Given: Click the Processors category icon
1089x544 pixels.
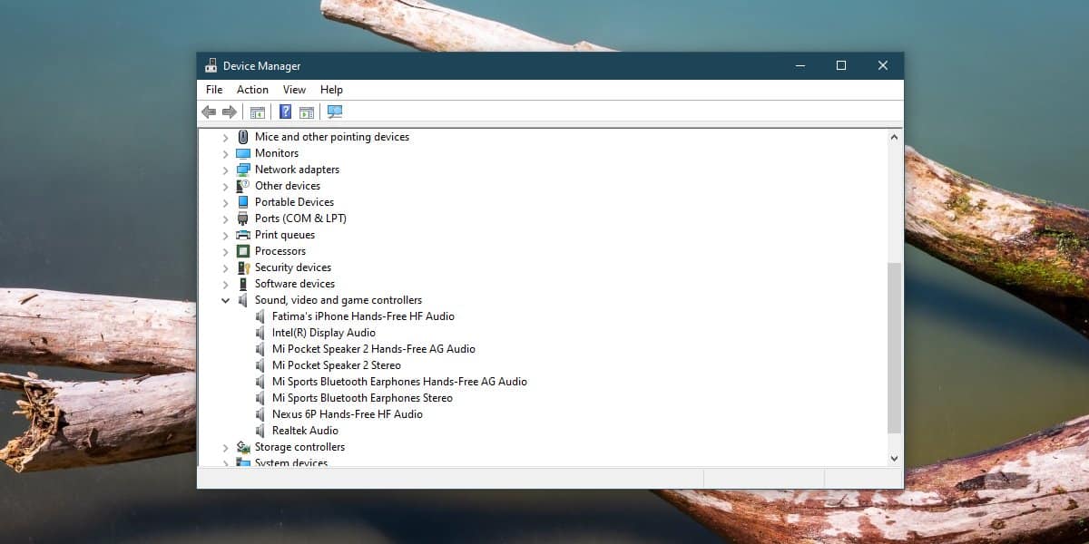Looking at the screenshot, I should point(243,251).
